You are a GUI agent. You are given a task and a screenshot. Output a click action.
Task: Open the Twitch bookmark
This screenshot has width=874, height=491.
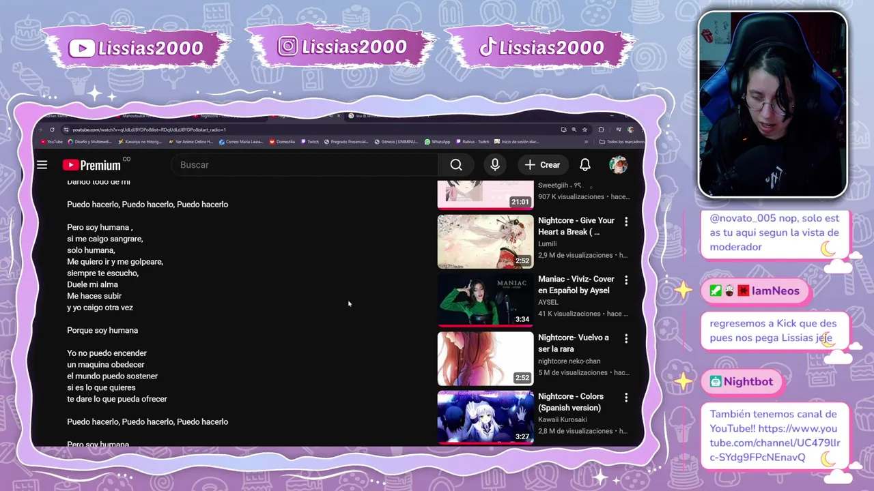tap(309, 142)
